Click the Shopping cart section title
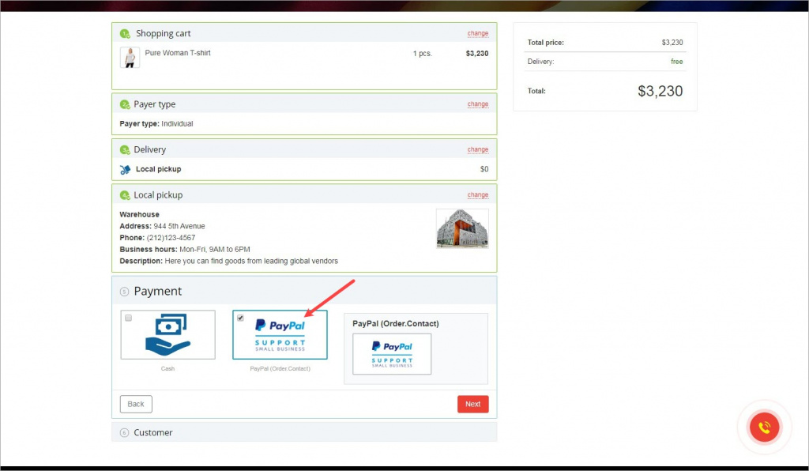The height and width of the screenshot is (471, 809). (x=163, y=33)
